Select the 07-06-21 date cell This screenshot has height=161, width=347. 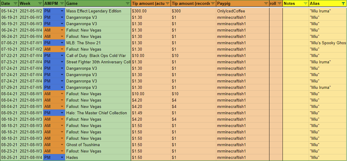9,43
